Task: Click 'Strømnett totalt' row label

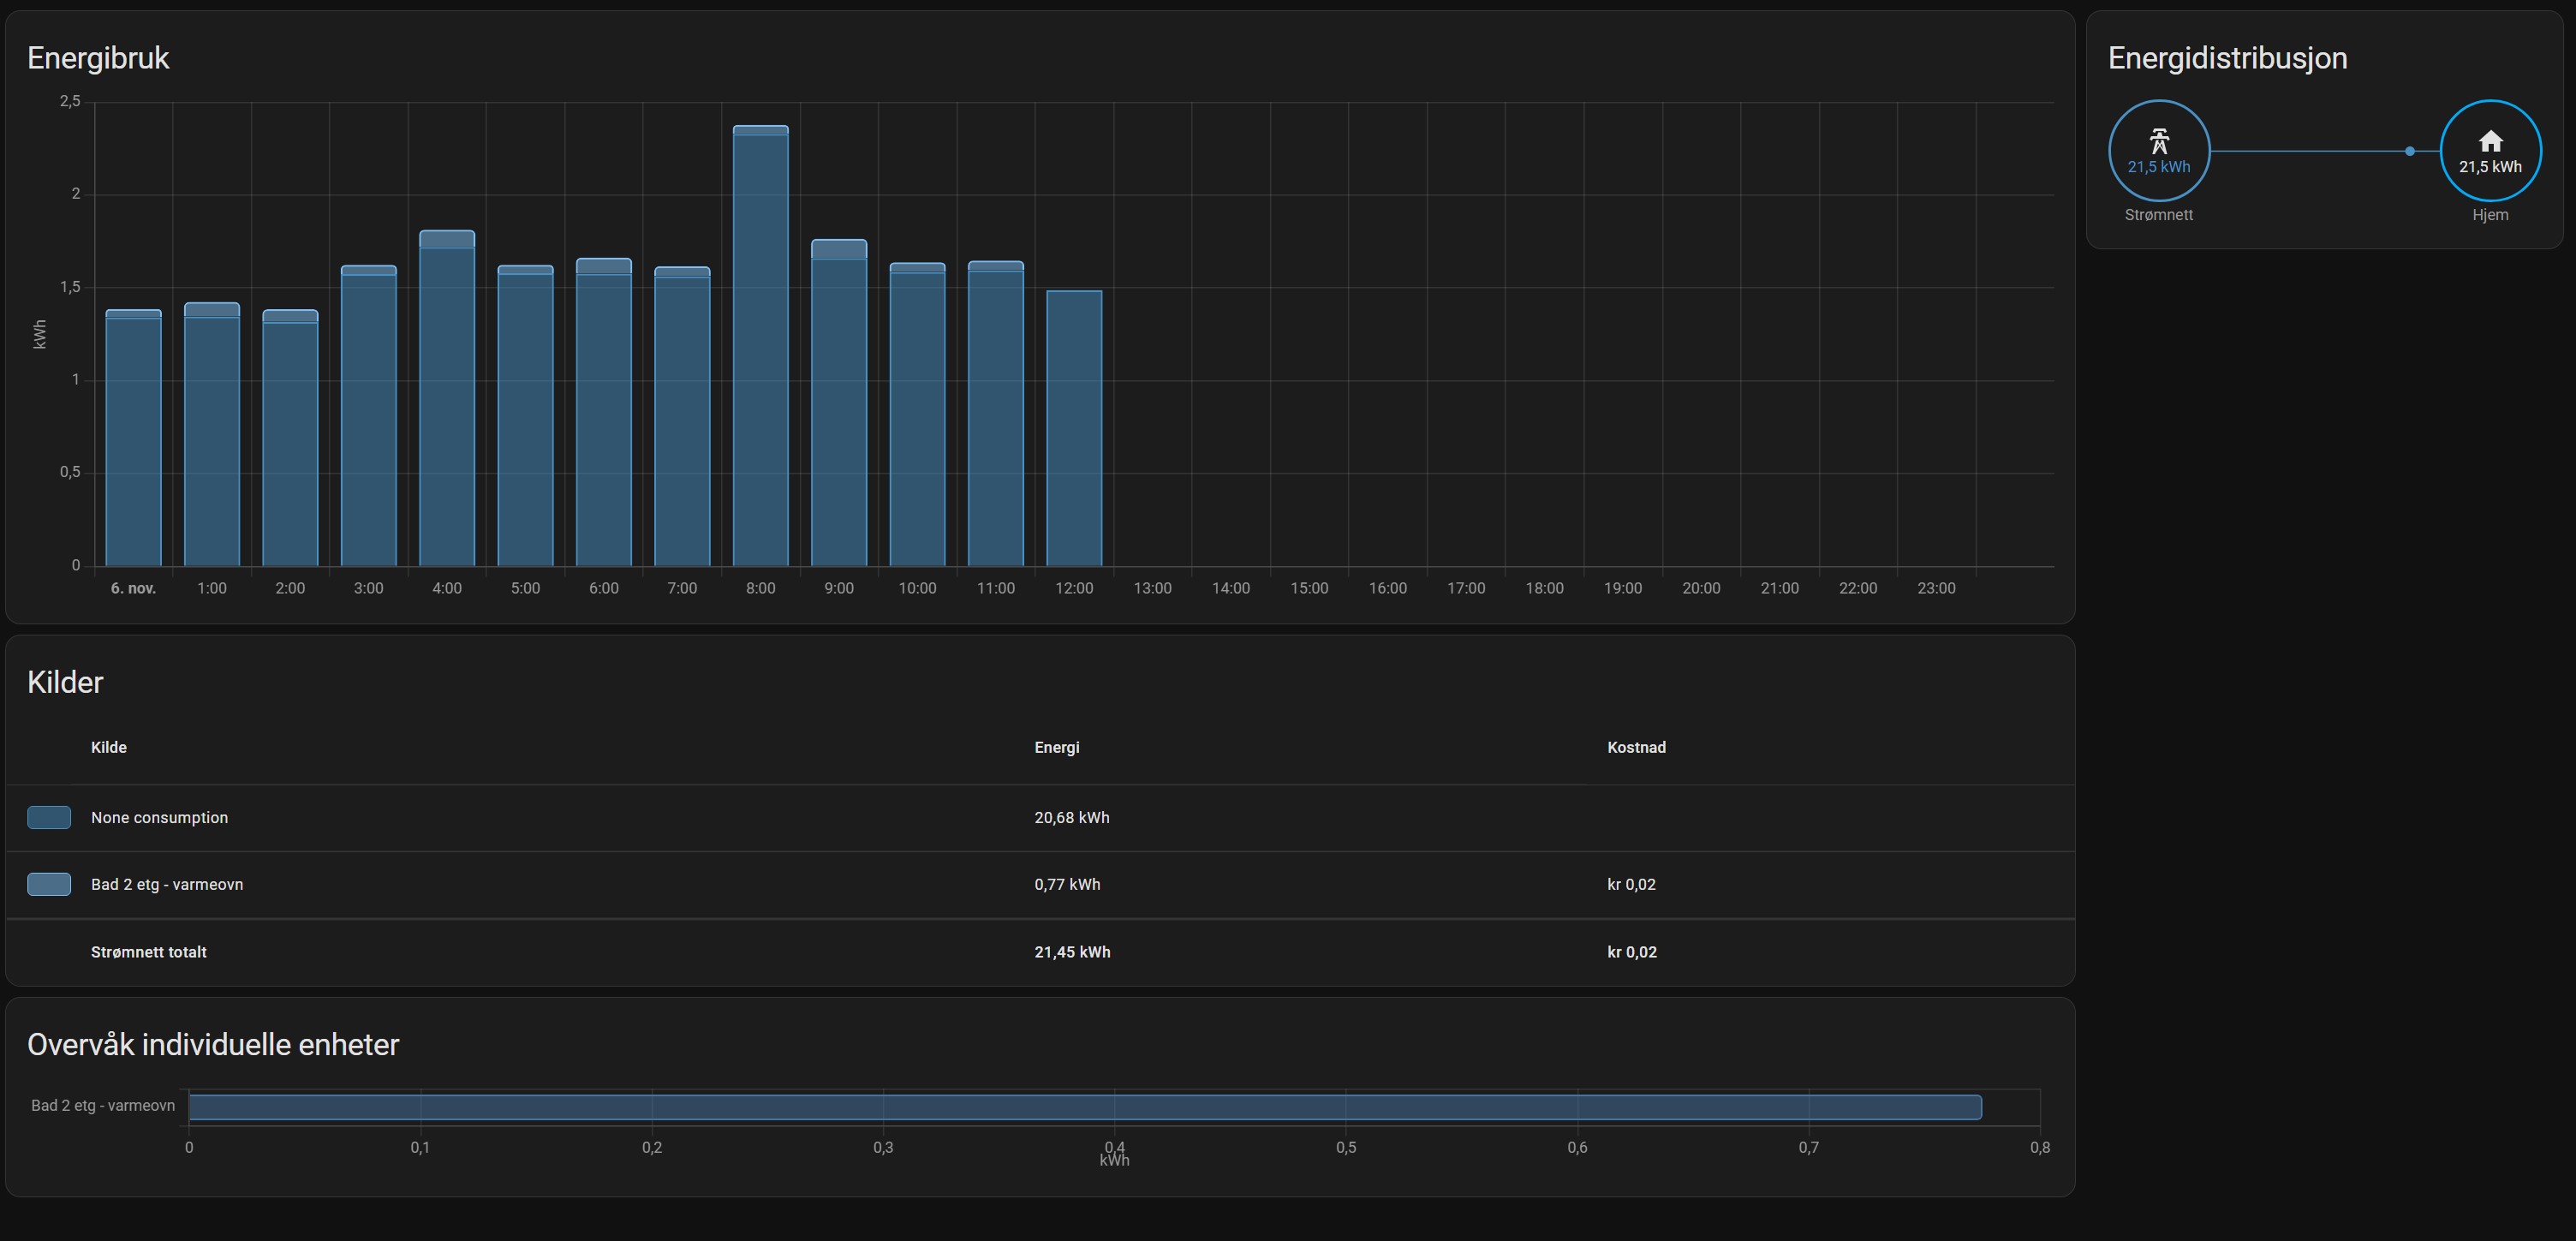Action: pyautogui.click(x=149, y=952)
